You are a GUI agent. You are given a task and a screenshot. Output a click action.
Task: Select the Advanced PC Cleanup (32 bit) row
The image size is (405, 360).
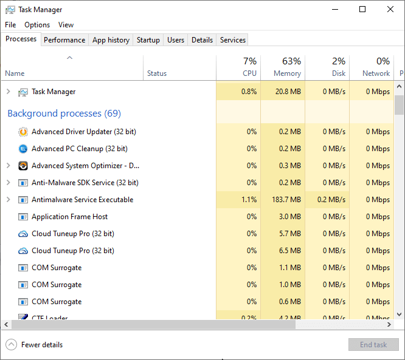click(198, 149)
